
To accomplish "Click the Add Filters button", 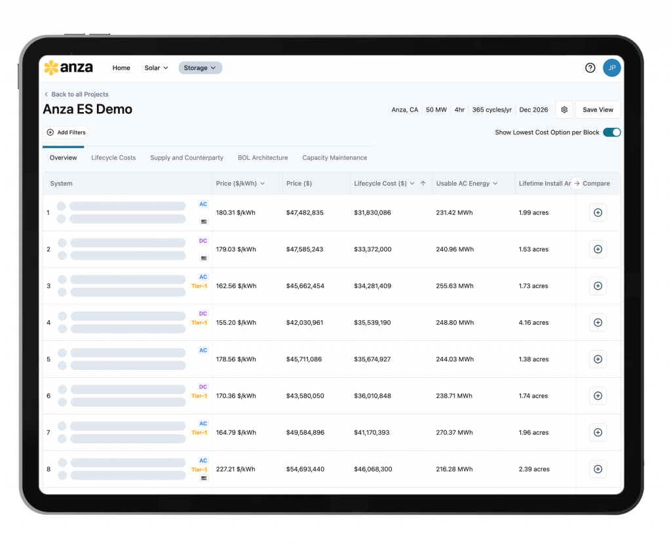I will [66, 132].
